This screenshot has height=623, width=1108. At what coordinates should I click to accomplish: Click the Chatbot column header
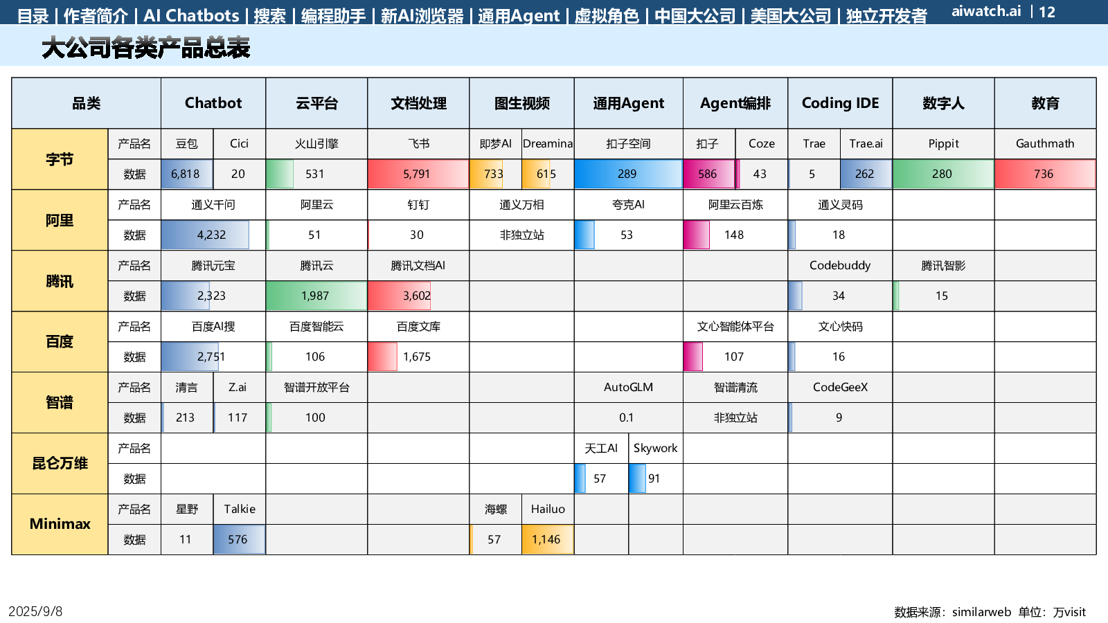[213, 103]
